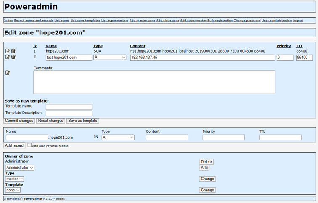Open Add master zone
318x203 pixels.
tap(142, 21)
